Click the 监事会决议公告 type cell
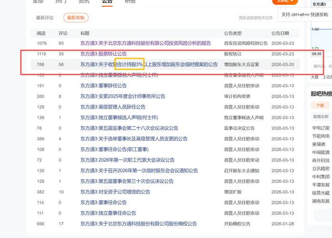The image size is (332, 238). tap(239, 128)
